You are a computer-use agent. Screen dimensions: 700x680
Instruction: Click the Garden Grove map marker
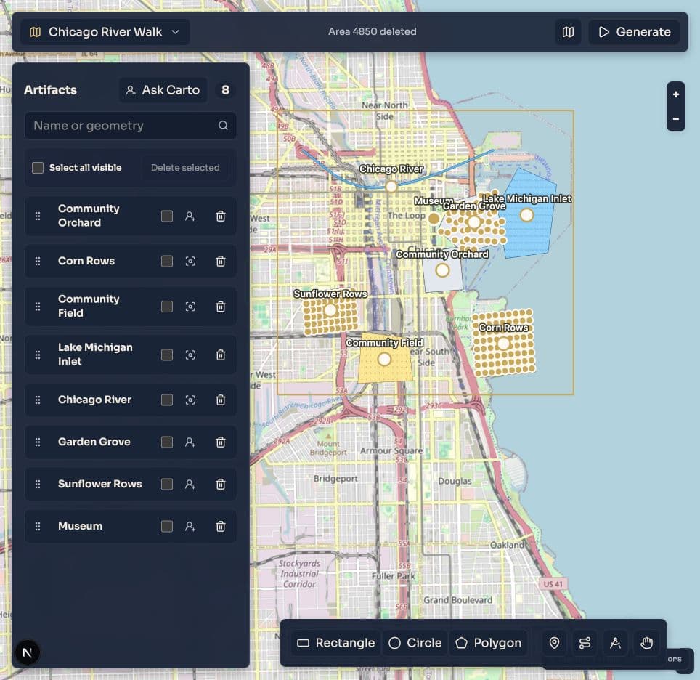pos(473,222)
